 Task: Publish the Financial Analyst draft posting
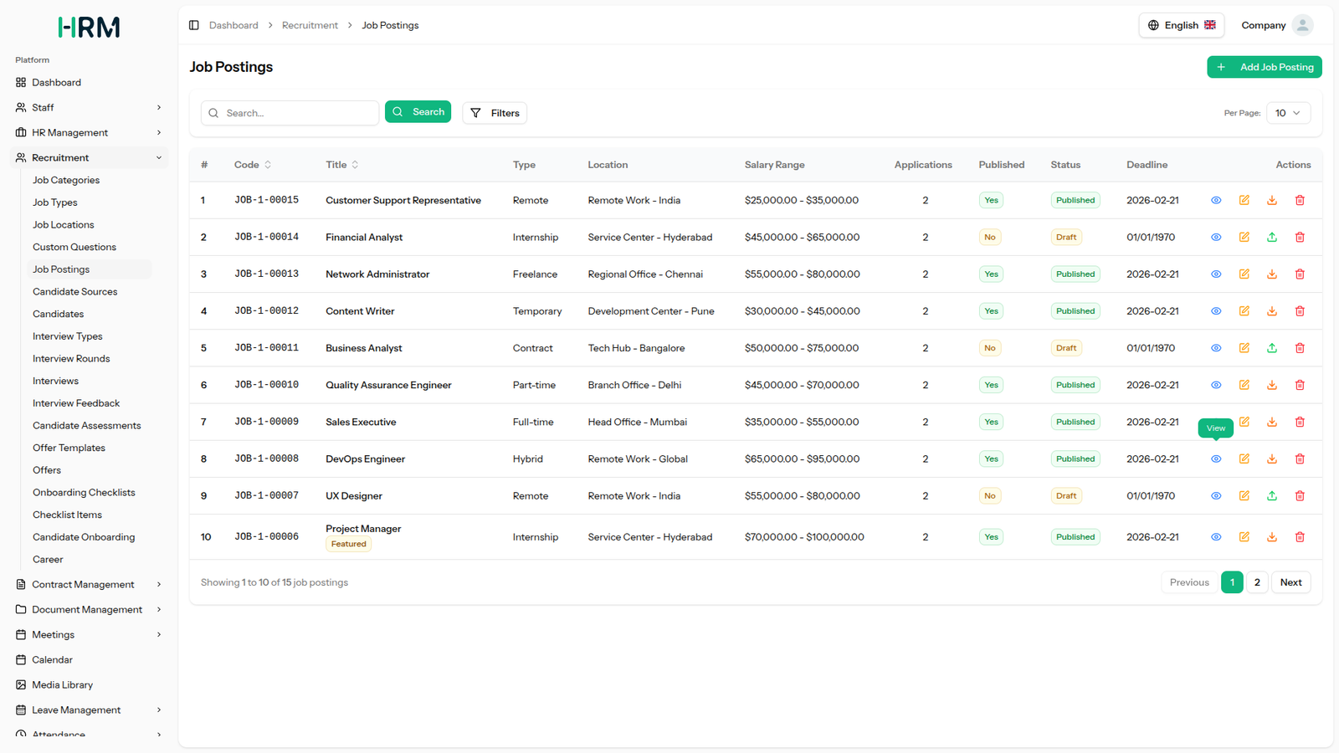click(1272, 238)
